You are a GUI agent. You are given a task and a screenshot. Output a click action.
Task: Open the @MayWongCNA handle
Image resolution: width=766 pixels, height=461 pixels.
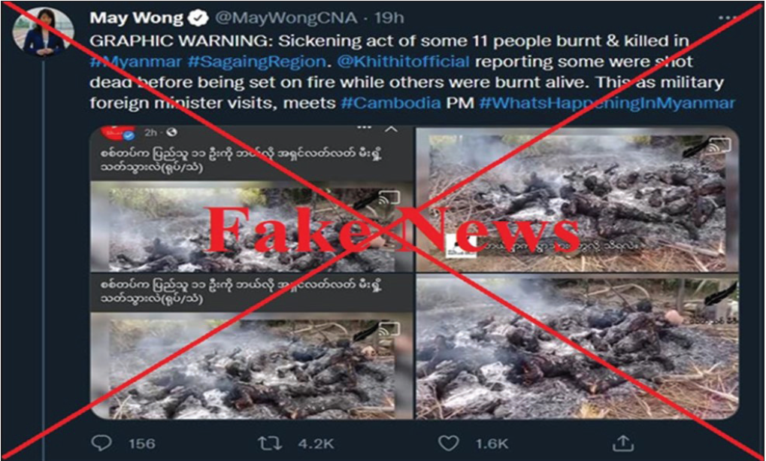click(x=286, y=18)
